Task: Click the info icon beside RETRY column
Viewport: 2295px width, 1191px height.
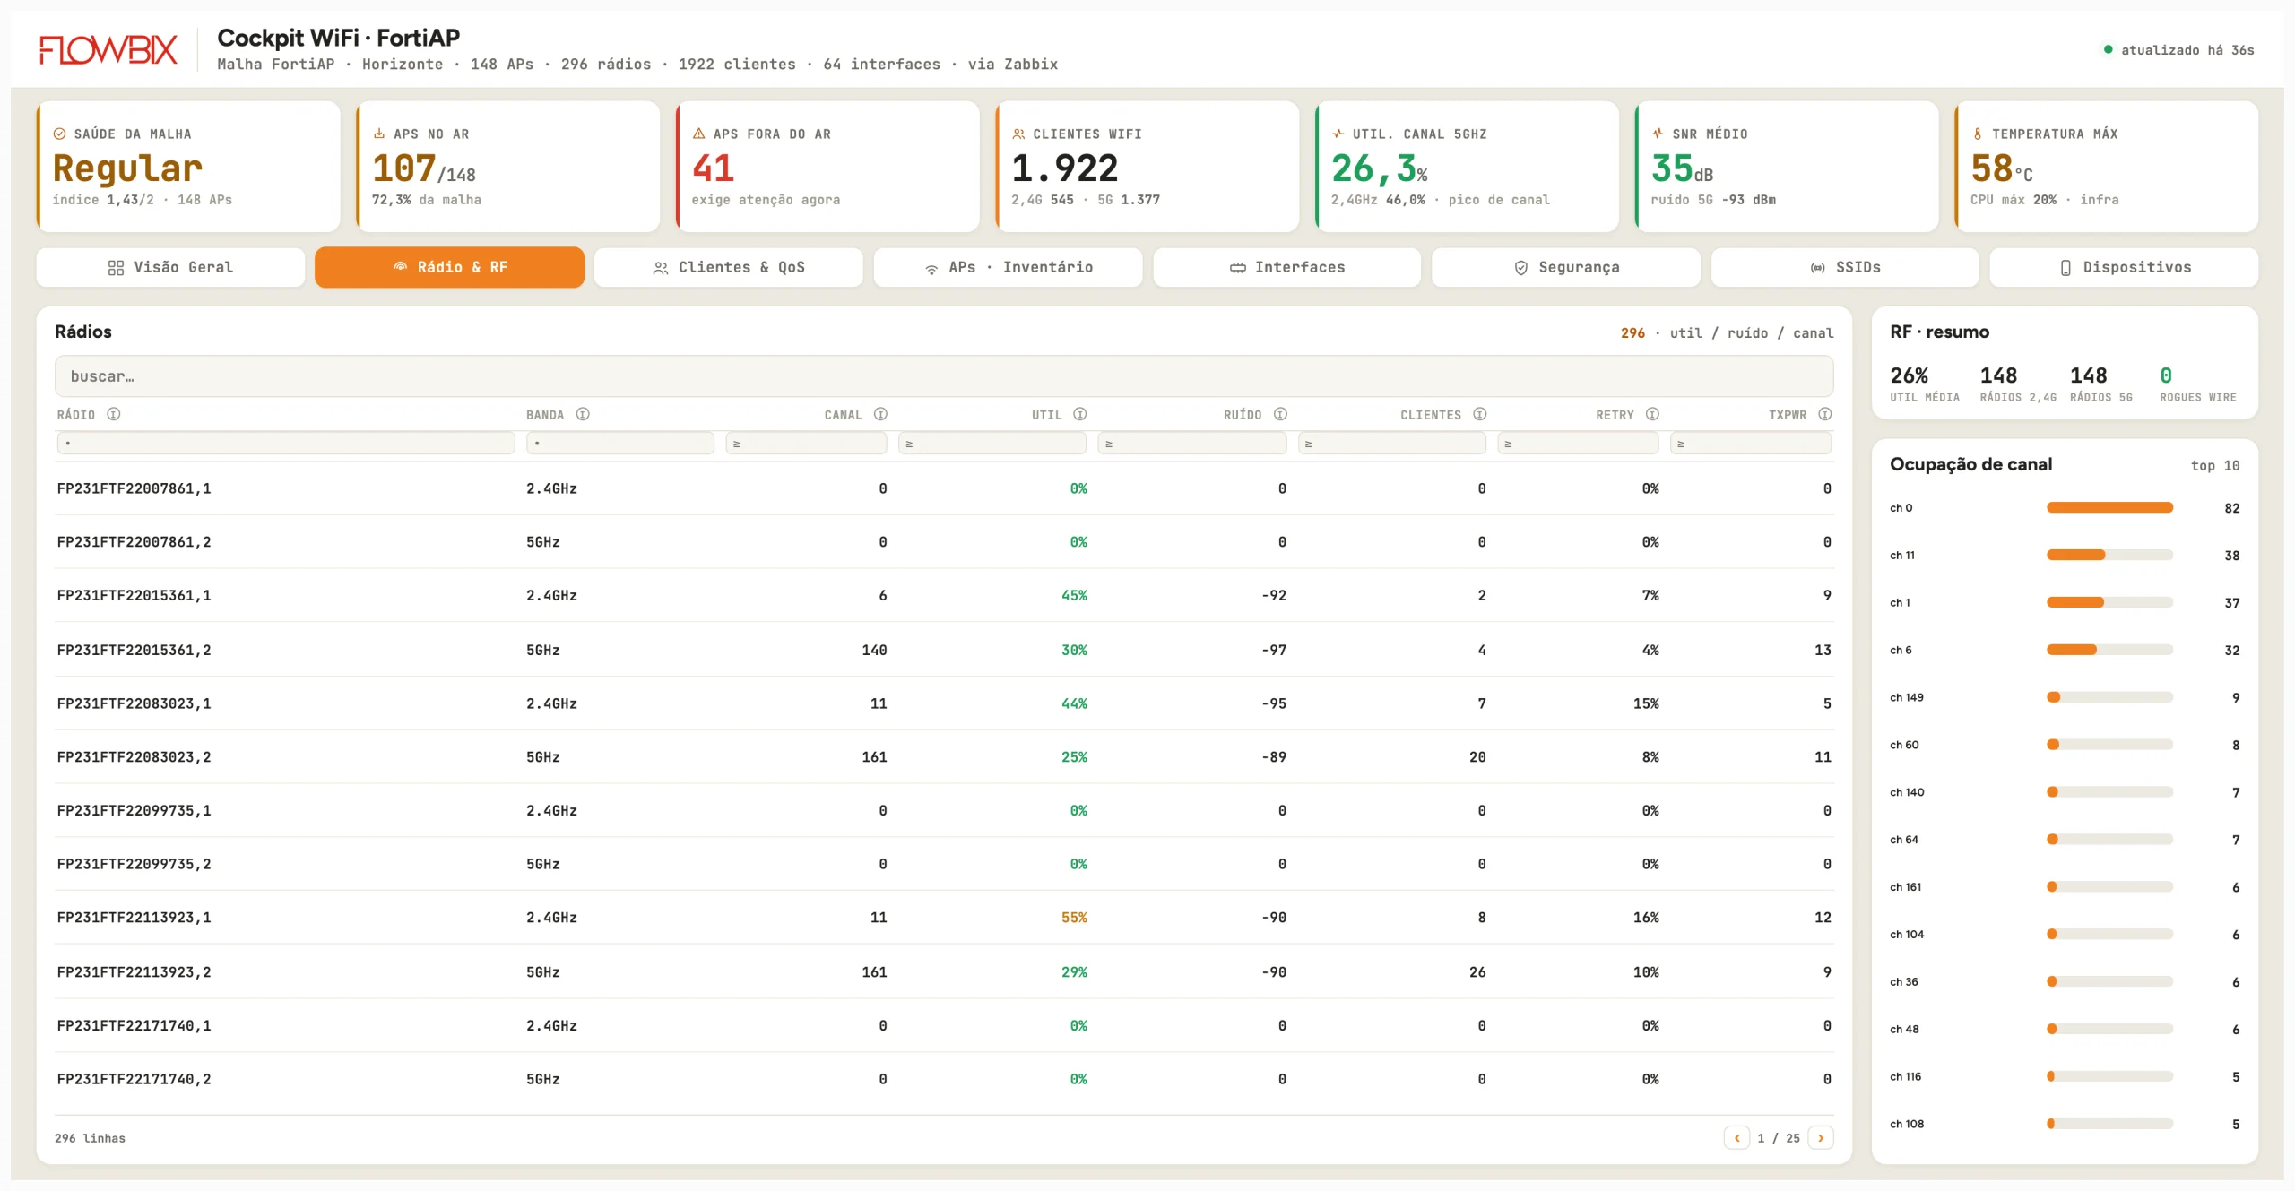Action: tap(1652, 414)
